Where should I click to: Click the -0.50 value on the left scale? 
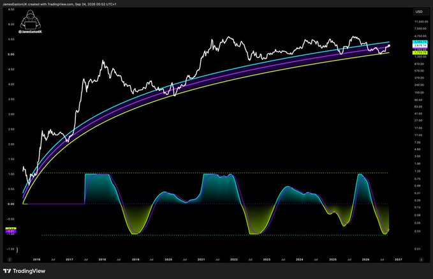coord(10,219)
